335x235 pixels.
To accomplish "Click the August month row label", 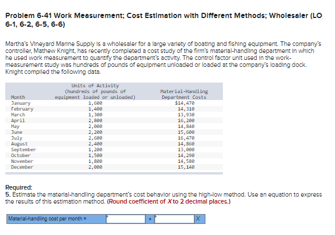I will coord(19,144).
